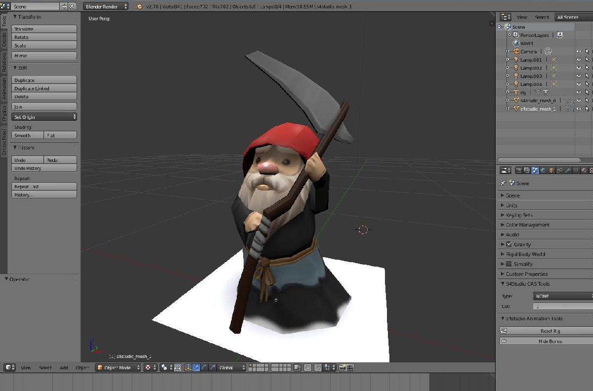This screenshot has height=391, width=593.
Task: Open the Render properties tab icon
Action: coord(519,170)
